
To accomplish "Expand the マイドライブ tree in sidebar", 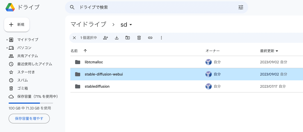I will pos(7,40).
